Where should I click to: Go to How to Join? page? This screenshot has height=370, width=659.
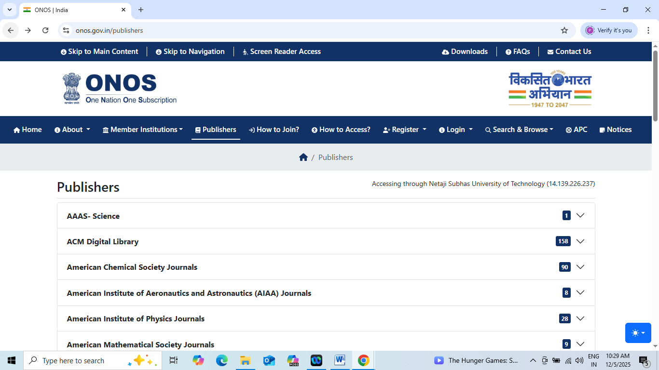[274, 130]
